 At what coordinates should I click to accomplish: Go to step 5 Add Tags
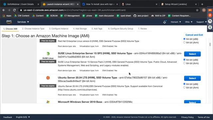tap(97, 29)
